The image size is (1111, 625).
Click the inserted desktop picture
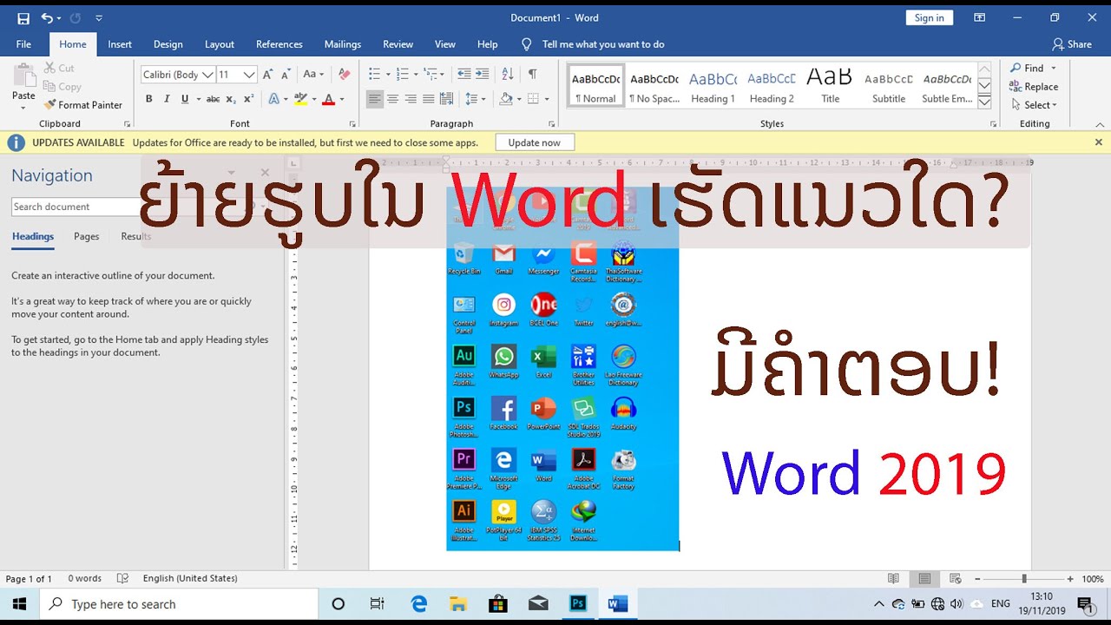(x=562, y=369)
